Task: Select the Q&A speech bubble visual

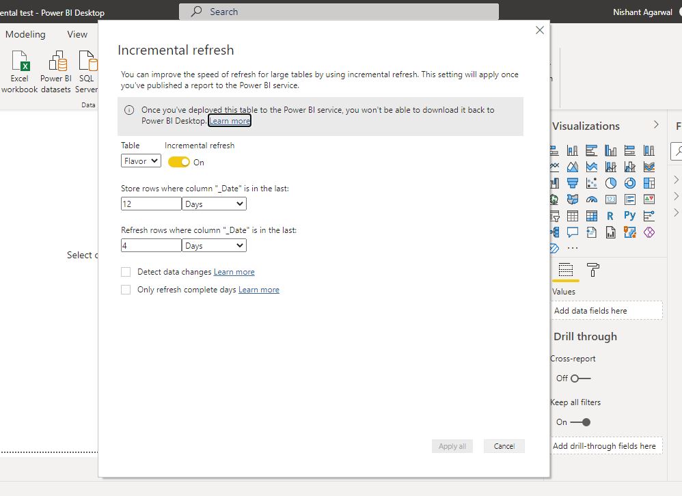Action: [x=573, y=232]
